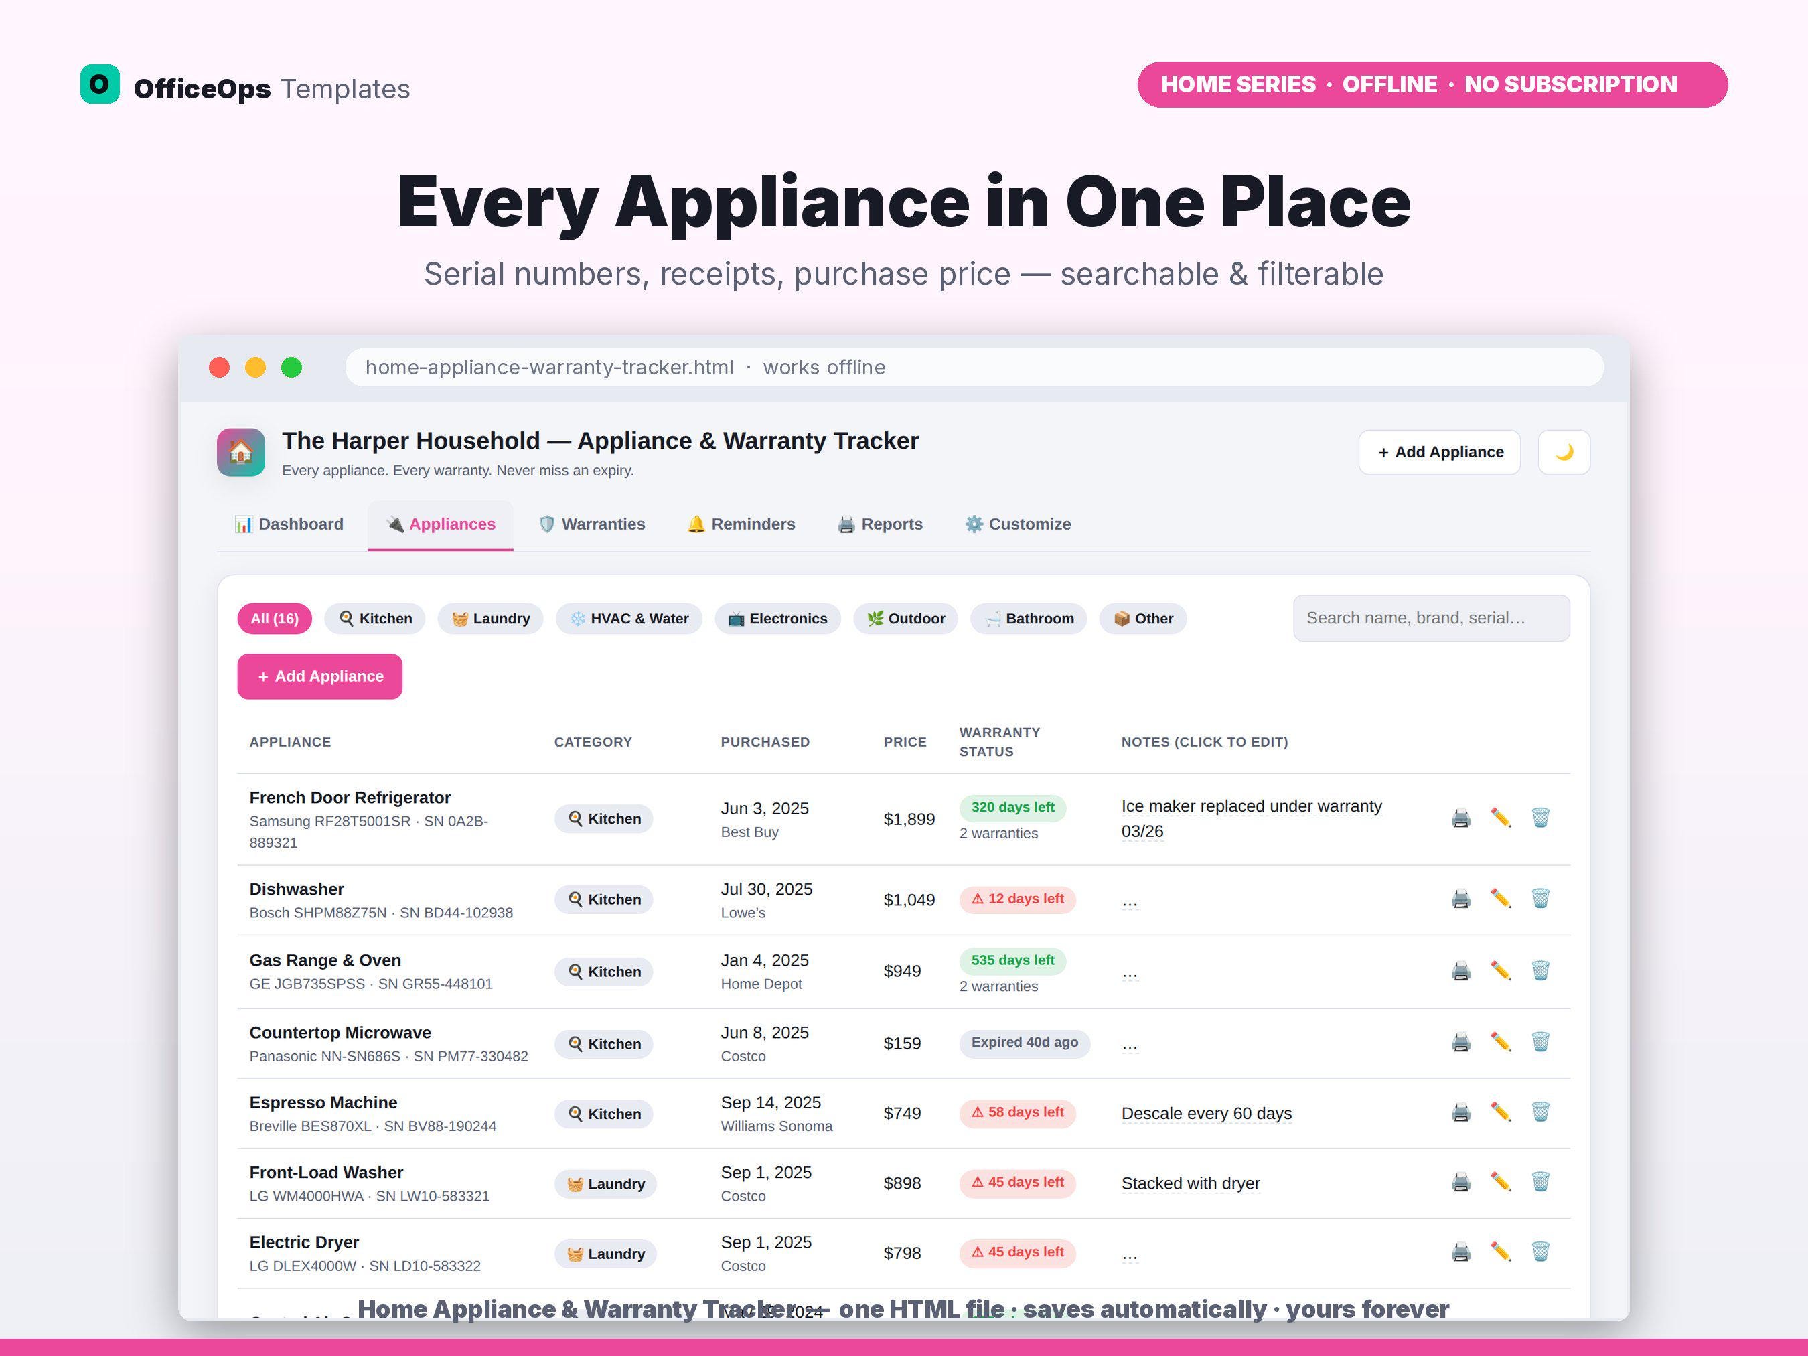Screen dimensions: 1808x1356
Task: Print the Electric Dryer record
Action: click(x=1460, y=1252)
